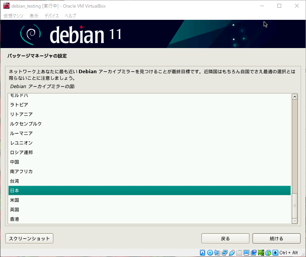Open the 表示 menu
The width and height of the screenshot is (306, 257).
pyautogui.click(x=34, y=16)
